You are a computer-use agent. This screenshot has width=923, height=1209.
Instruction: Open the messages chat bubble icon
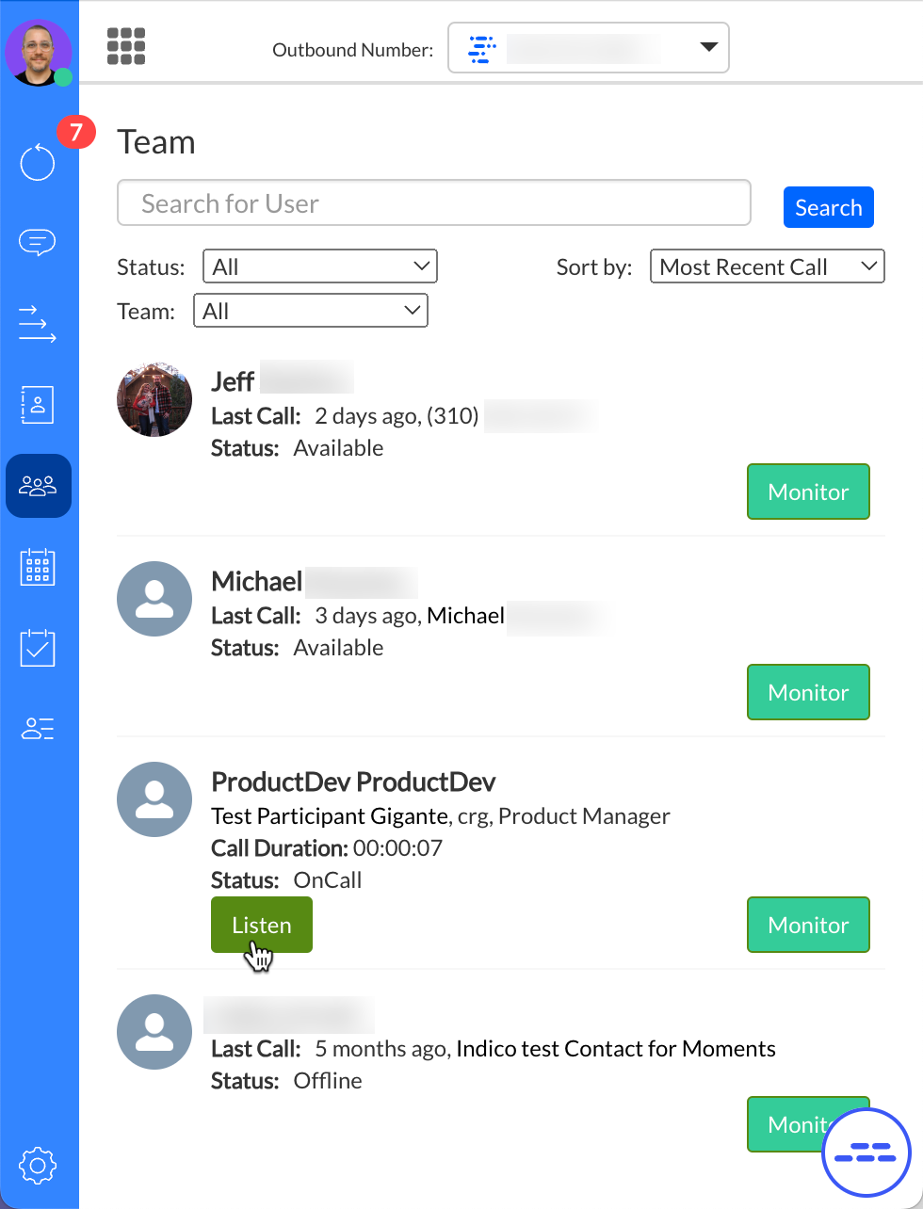(38, 243)
